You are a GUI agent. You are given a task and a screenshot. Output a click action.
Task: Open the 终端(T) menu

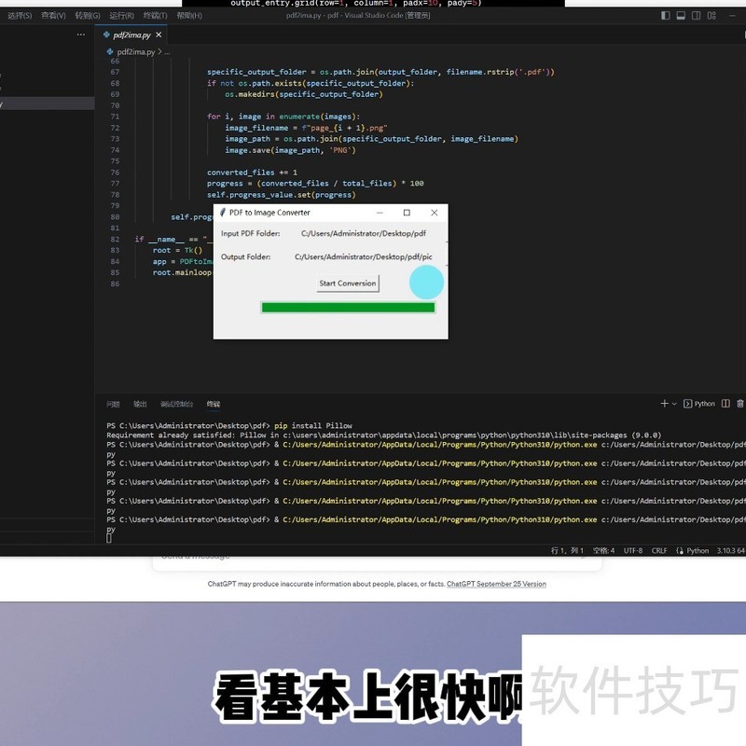click(155, 16)
